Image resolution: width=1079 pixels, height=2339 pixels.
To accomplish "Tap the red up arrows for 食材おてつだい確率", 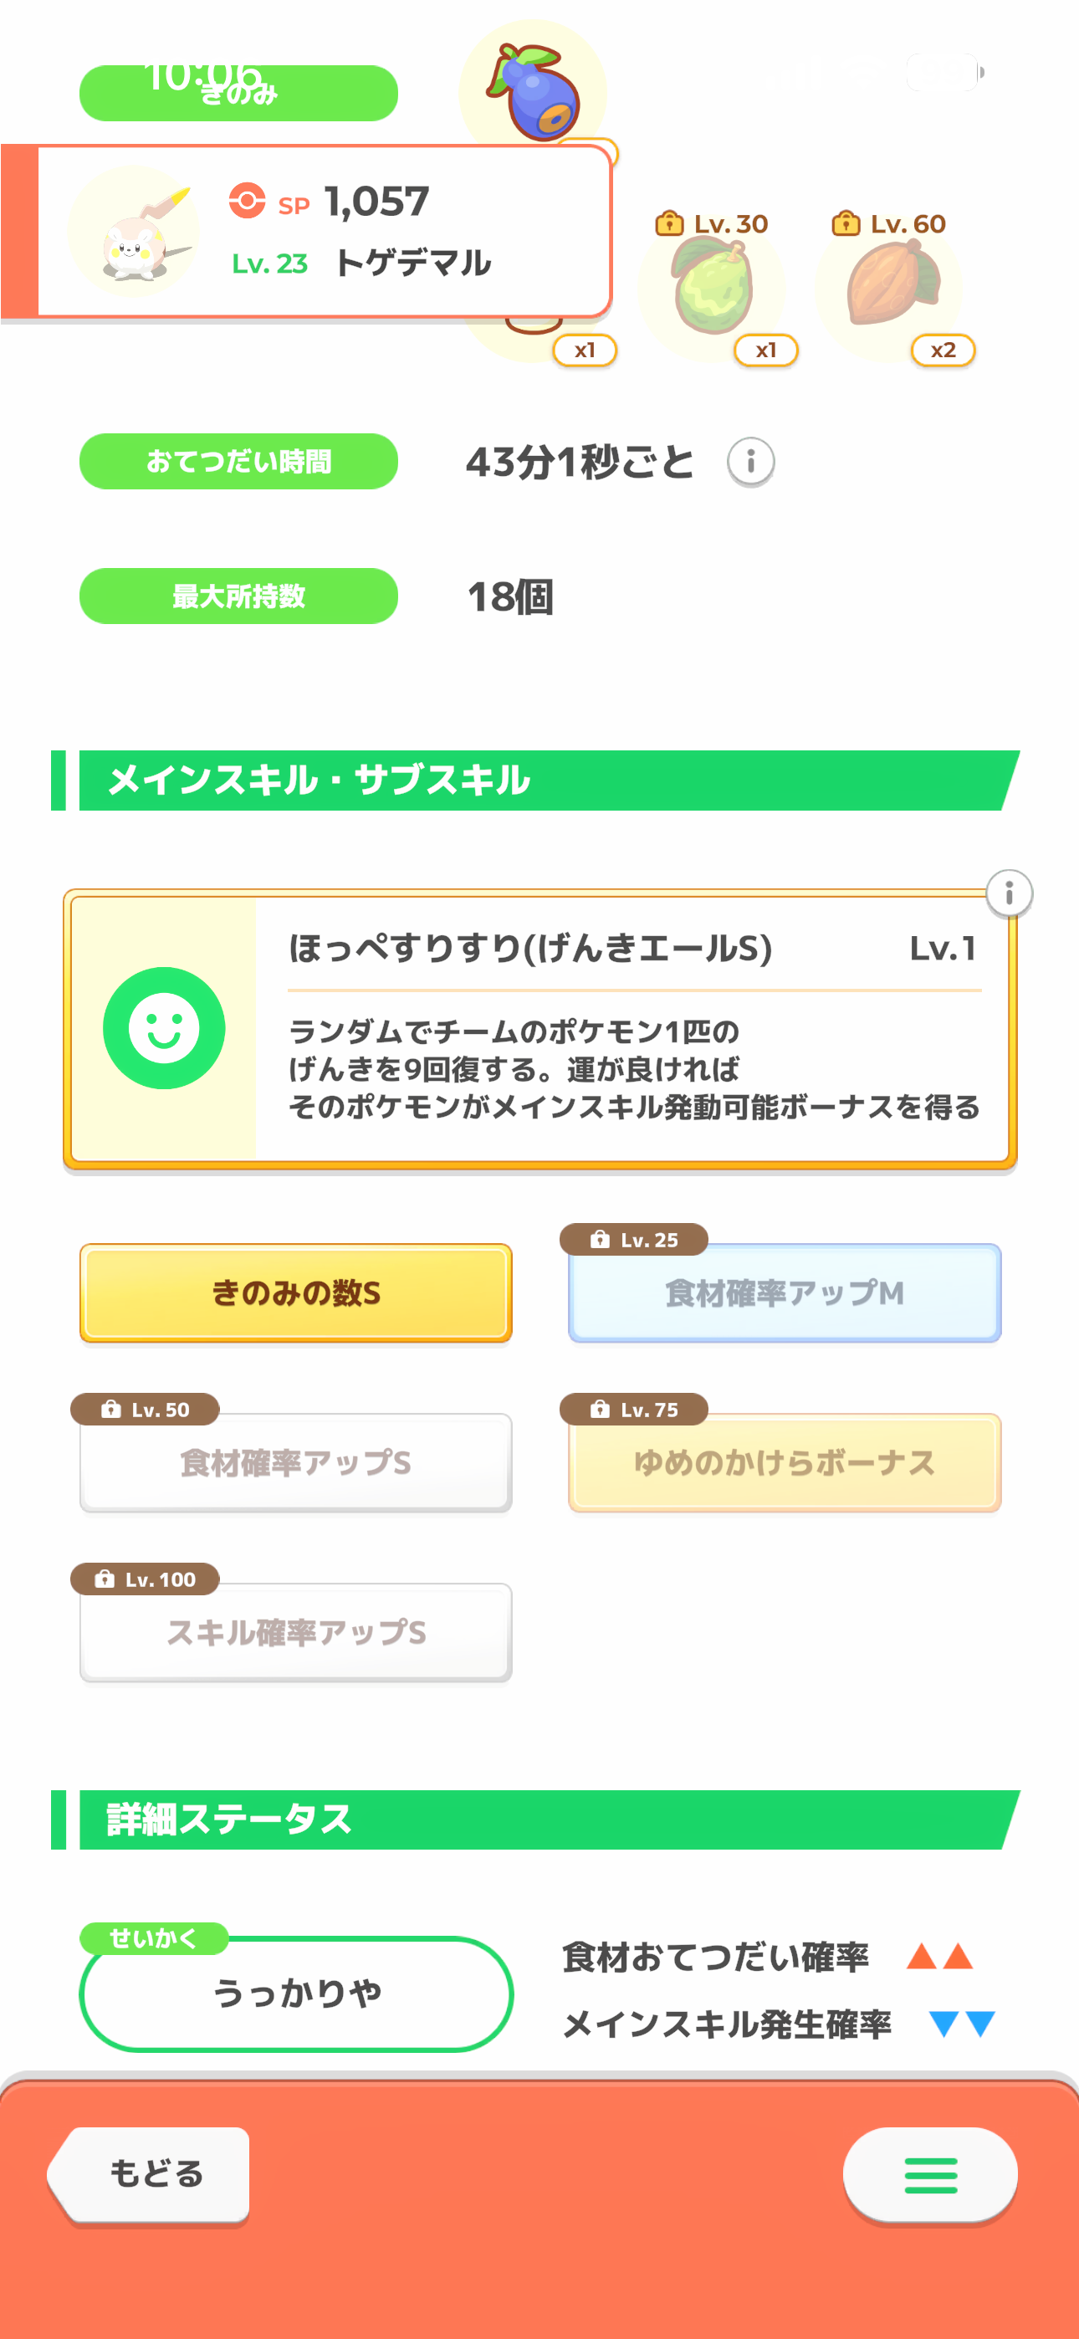I will pos(939,1956).
